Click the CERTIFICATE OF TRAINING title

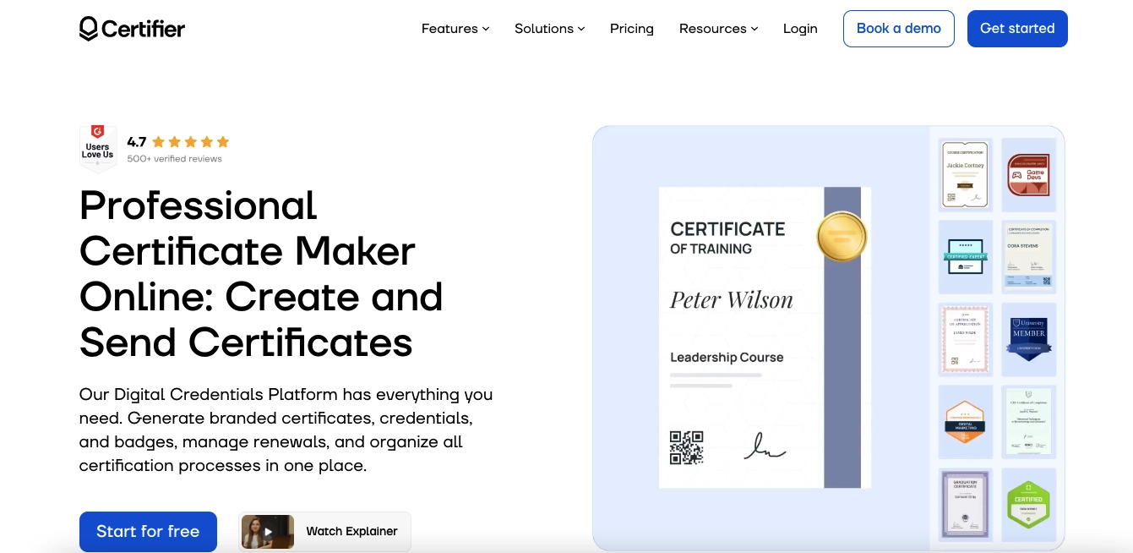pos(727,238)
